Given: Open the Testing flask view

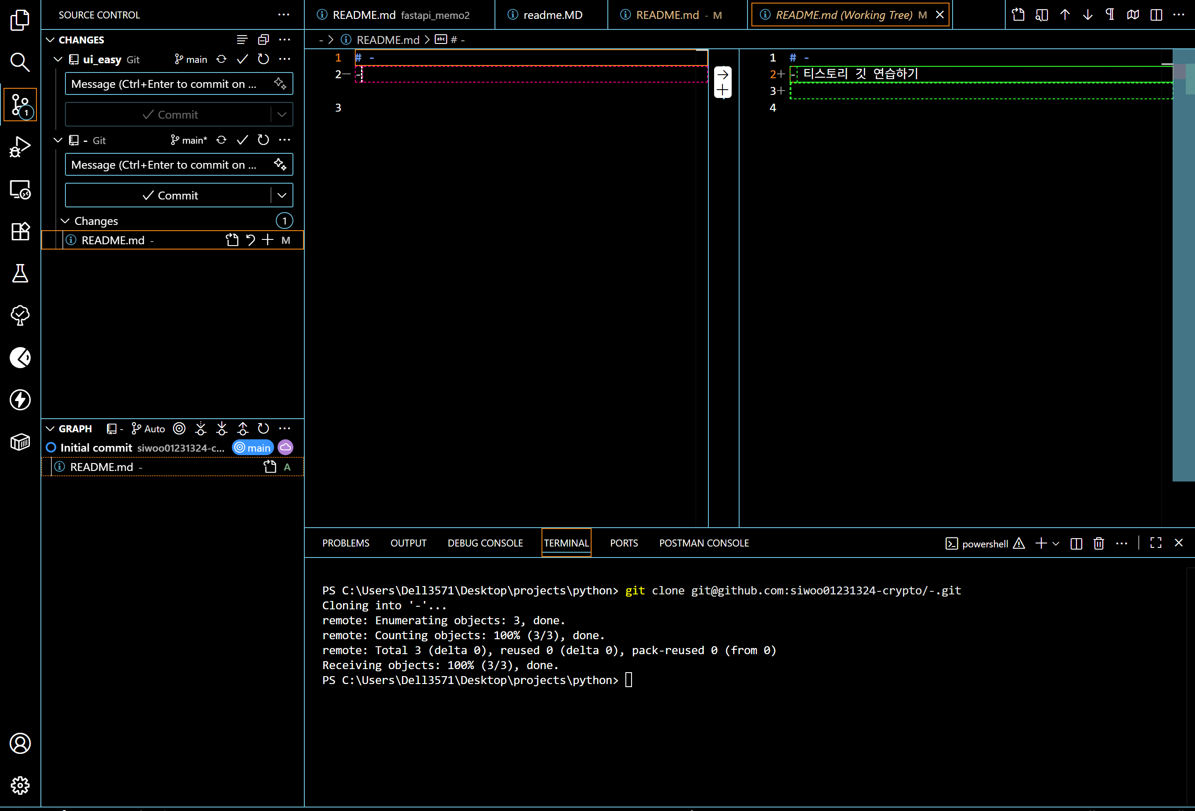Looking at the screenshot, I should (x=19, y=274).
